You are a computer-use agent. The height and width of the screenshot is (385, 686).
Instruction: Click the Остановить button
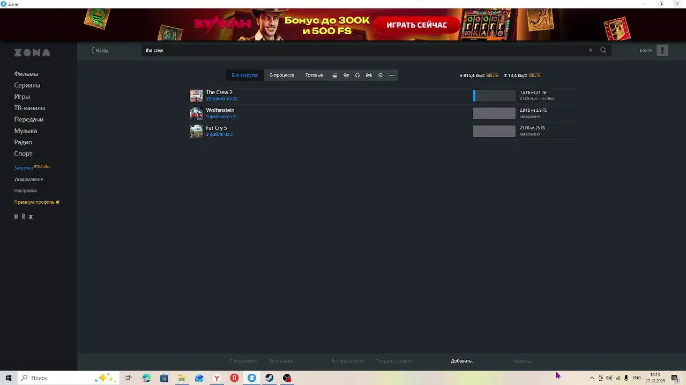click(x=281, y=361)
